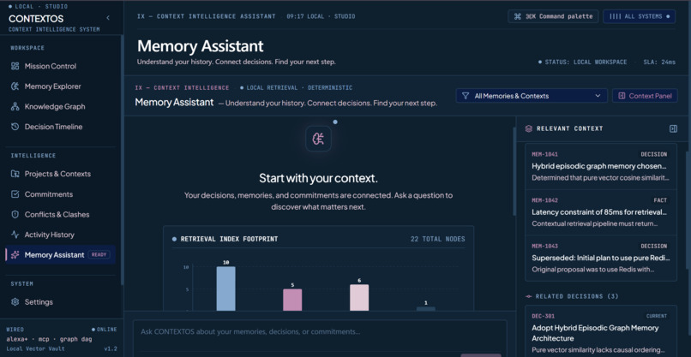Click the Related Decisions branch icon
The image size is (691, 357).
point(529,297)
